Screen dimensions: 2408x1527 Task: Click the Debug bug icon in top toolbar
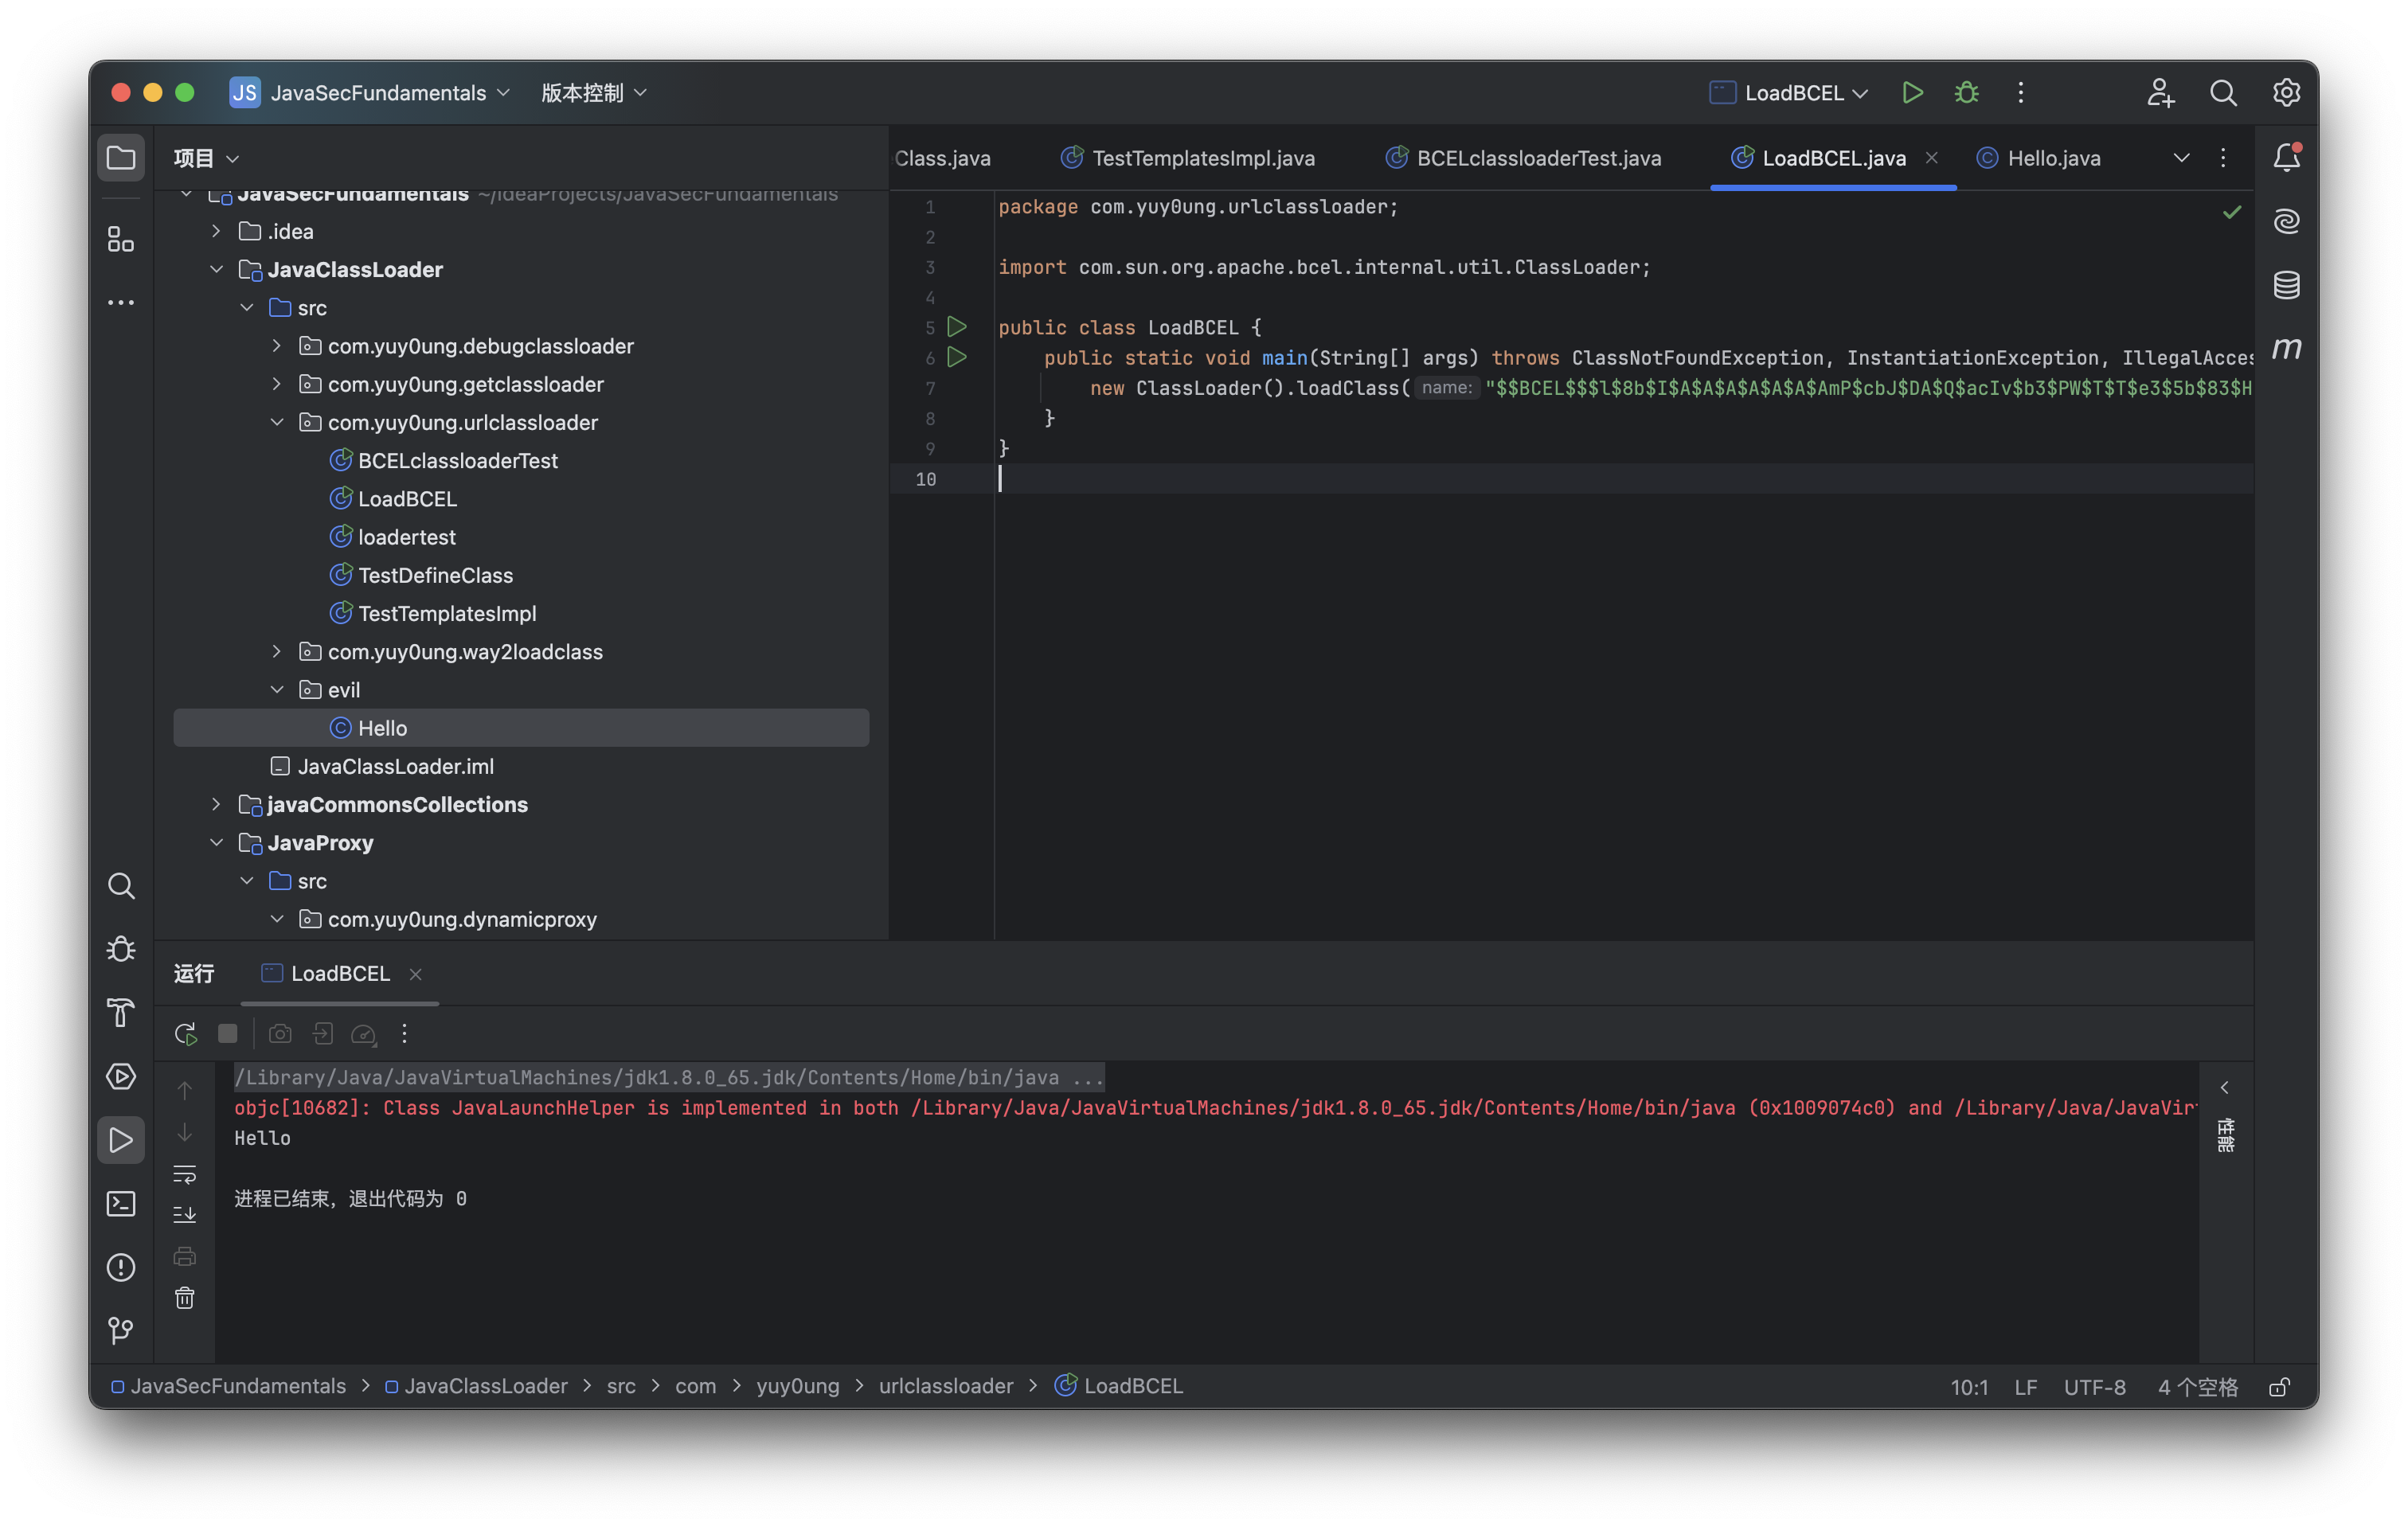pos(1966,93)
